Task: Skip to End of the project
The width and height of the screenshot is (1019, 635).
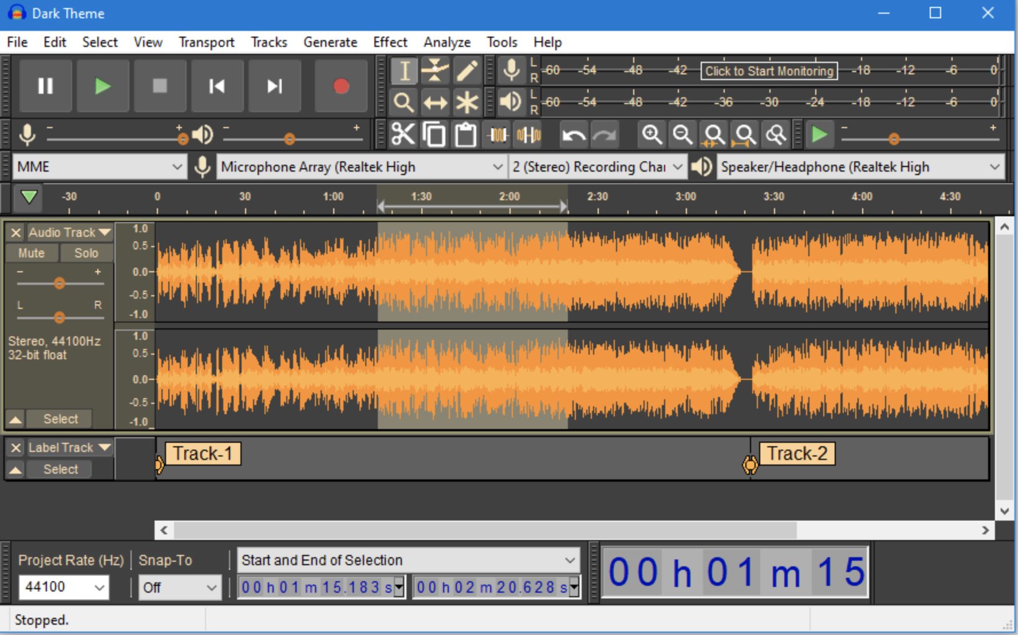Action: click(275, 86)
